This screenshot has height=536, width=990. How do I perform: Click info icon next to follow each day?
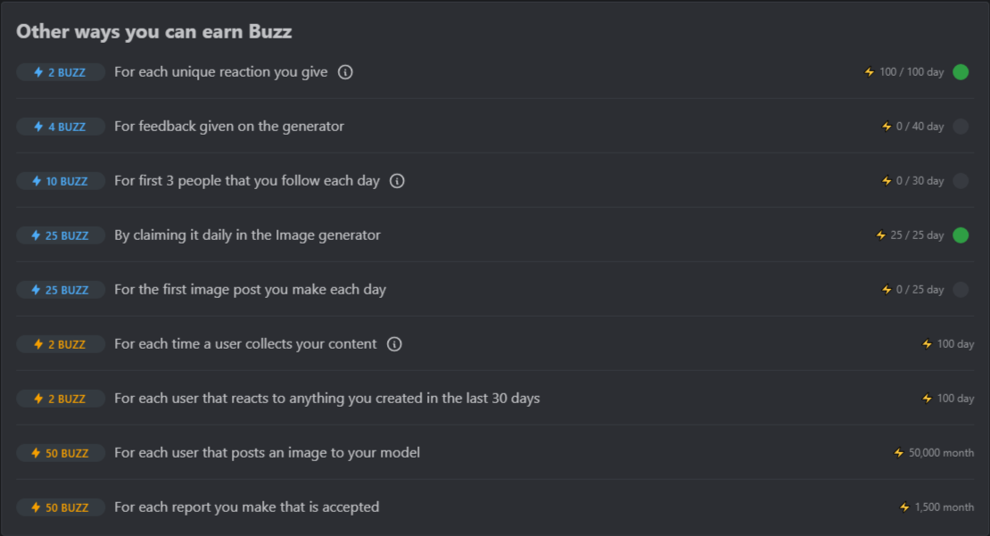pyautogui.click(x=398, y=181)
